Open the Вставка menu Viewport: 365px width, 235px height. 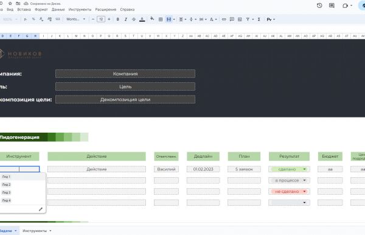click(24, 10)
